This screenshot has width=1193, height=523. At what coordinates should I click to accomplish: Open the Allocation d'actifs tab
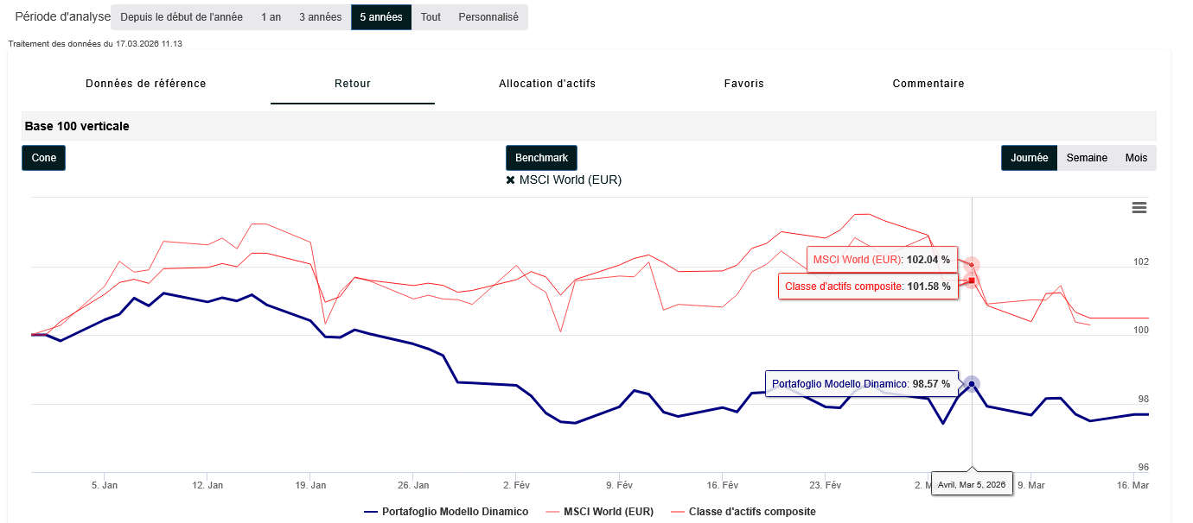[x=547, y=84]
